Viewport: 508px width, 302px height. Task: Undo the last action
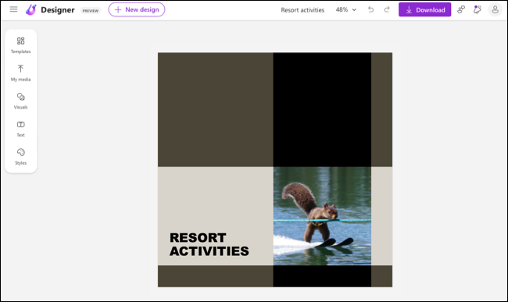tap(371, 9)
